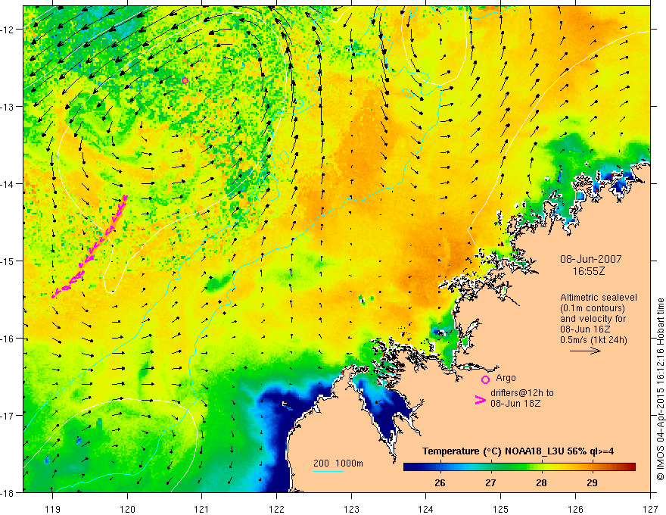Click the colorbar tick label "29"
Viewport: 666px width, 515px height.
[592, 483]
